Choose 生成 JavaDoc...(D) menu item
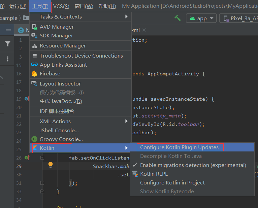Image resolution: width=258 pixels, height=208 pixels. coord(80,101)
